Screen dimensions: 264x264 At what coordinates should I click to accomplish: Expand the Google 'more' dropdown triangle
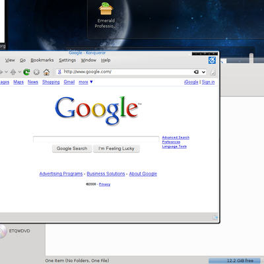point(91,82)
